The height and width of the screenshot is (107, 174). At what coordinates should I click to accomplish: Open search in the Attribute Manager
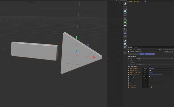(x=165, y=49)
